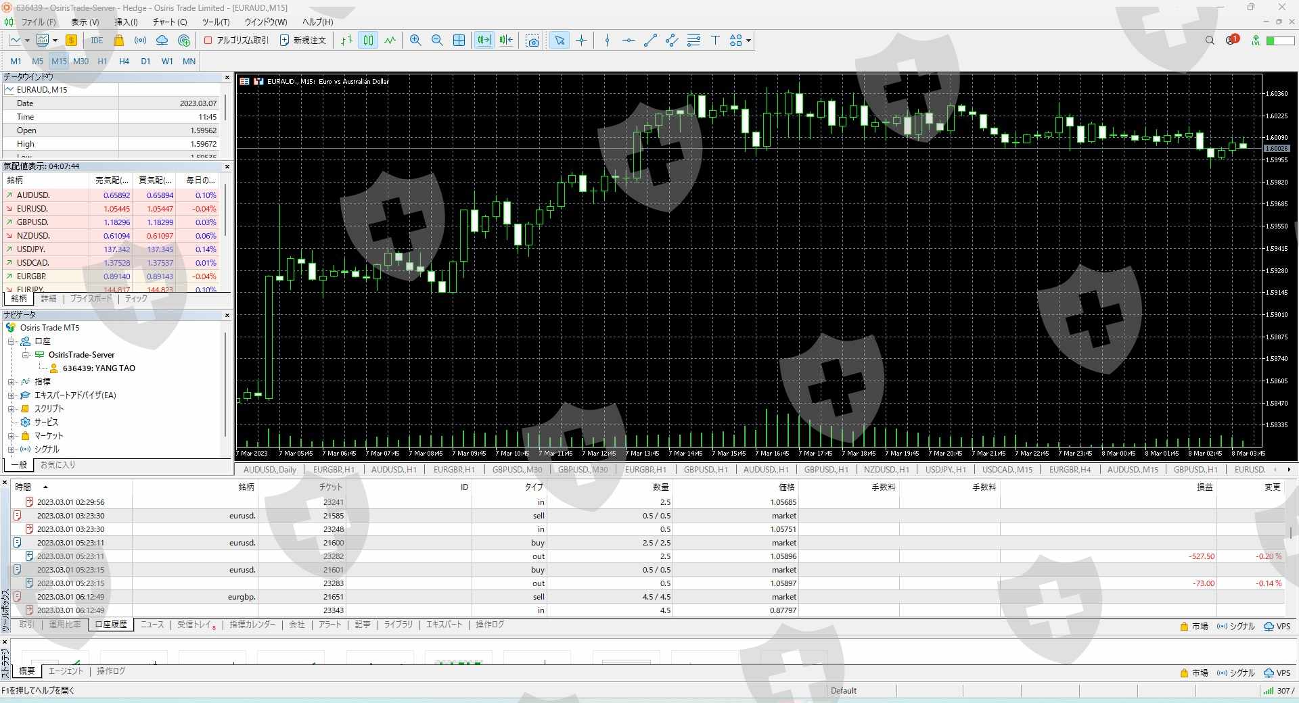Select the trendline drawing tool
The width and height of the screenshot is (1299, 703).
[650, 41]
